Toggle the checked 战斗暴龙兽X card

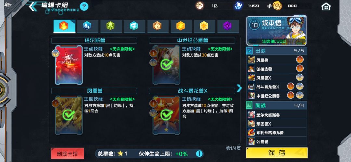166,115
